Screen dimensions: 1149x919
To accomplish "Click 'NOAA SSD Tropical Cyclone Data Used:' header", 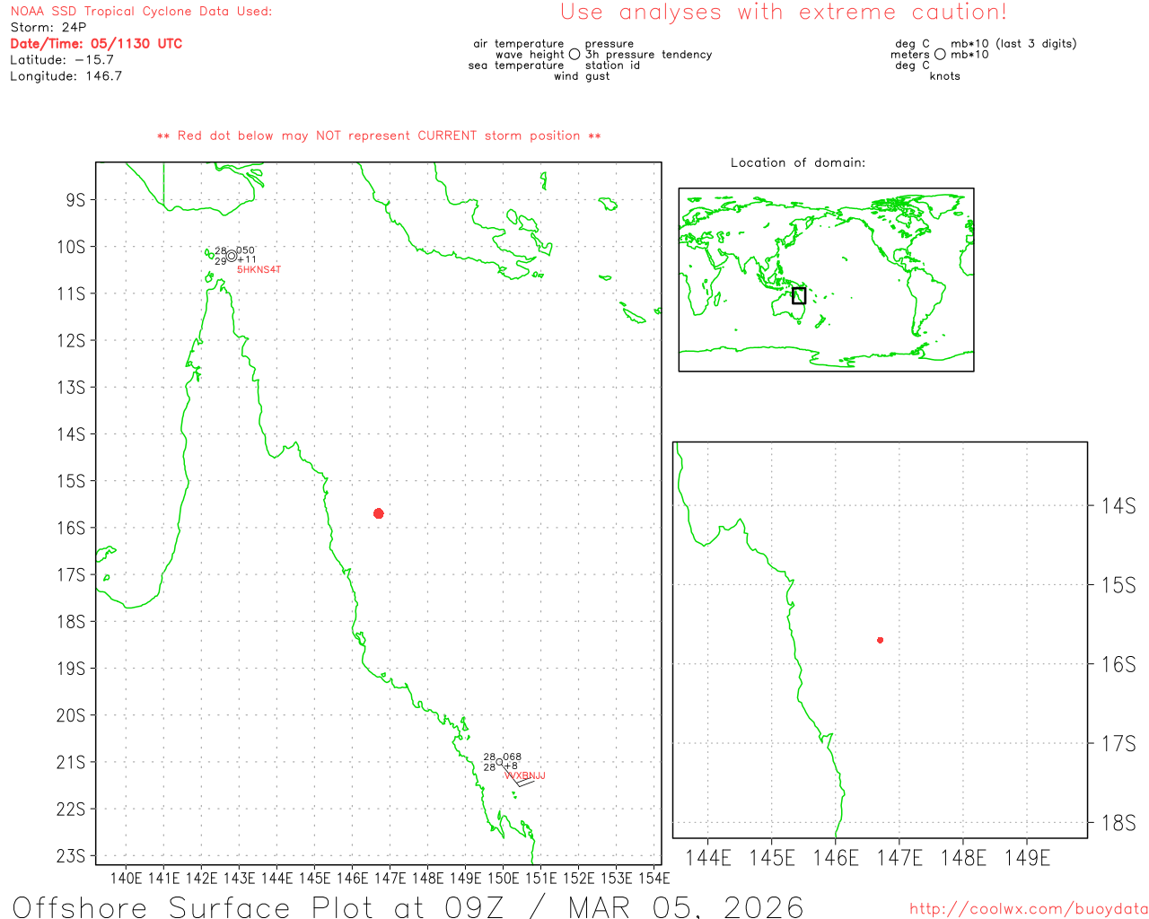I will pos(141,12).
